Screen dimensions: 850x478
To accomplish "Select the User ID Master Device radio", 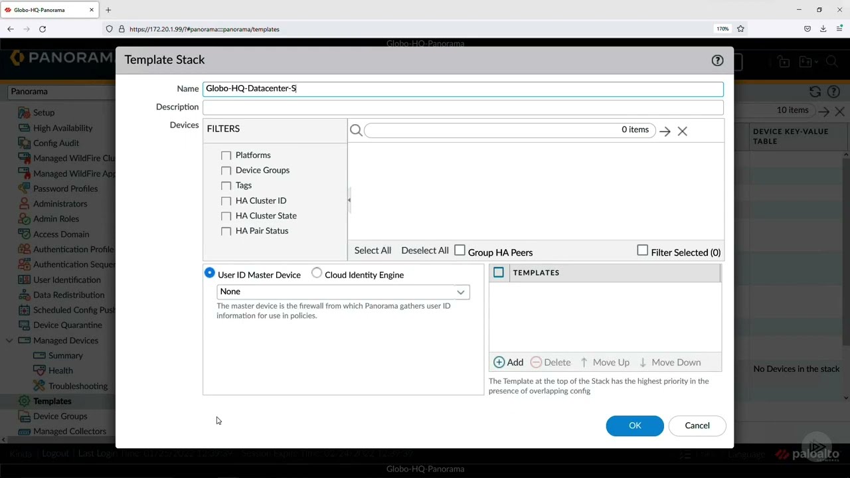I will click(x=210, y=273).
